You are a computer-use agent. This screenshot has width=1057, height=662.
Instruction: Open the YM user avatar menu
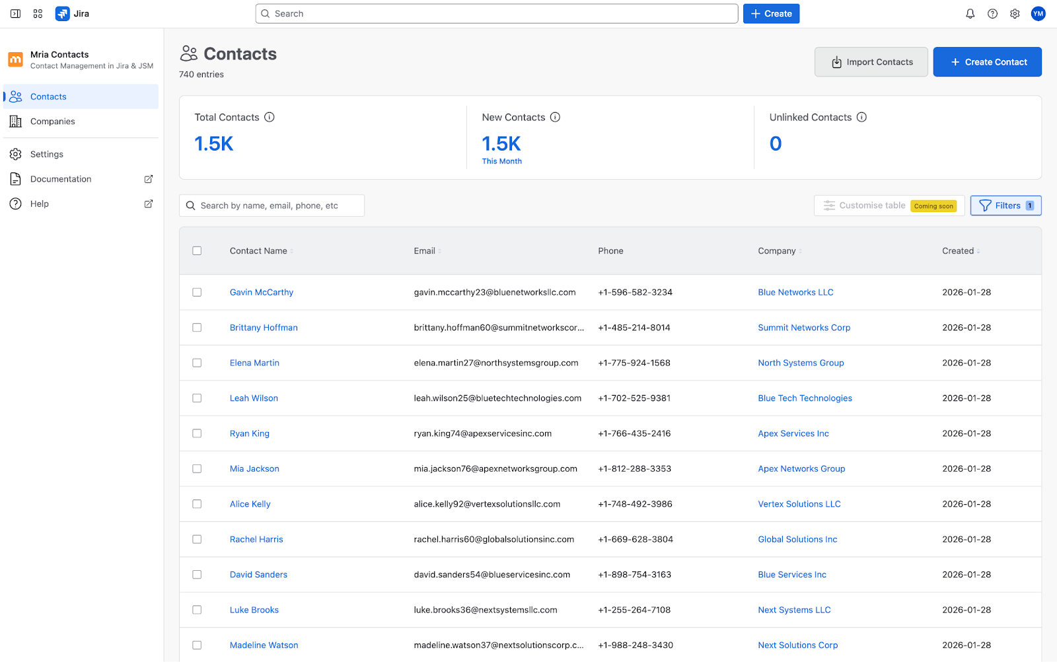(1038, 14)
